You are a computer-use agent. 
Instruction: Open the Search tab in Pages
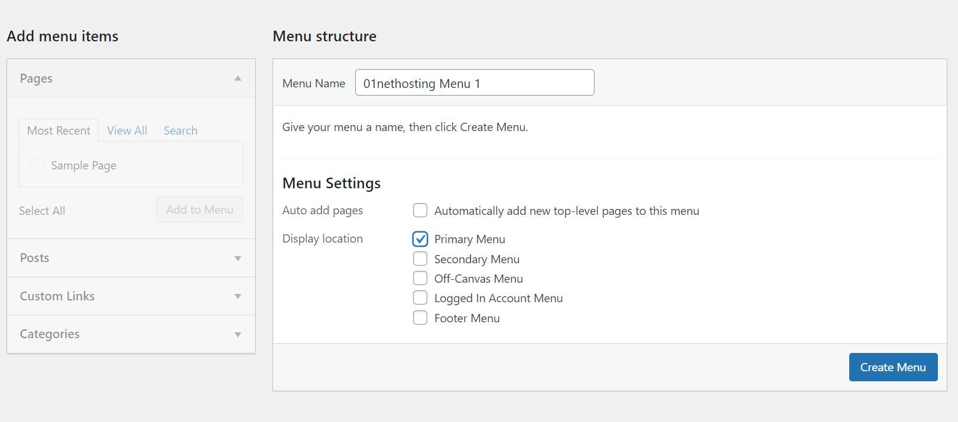click(x=180, y=130)
